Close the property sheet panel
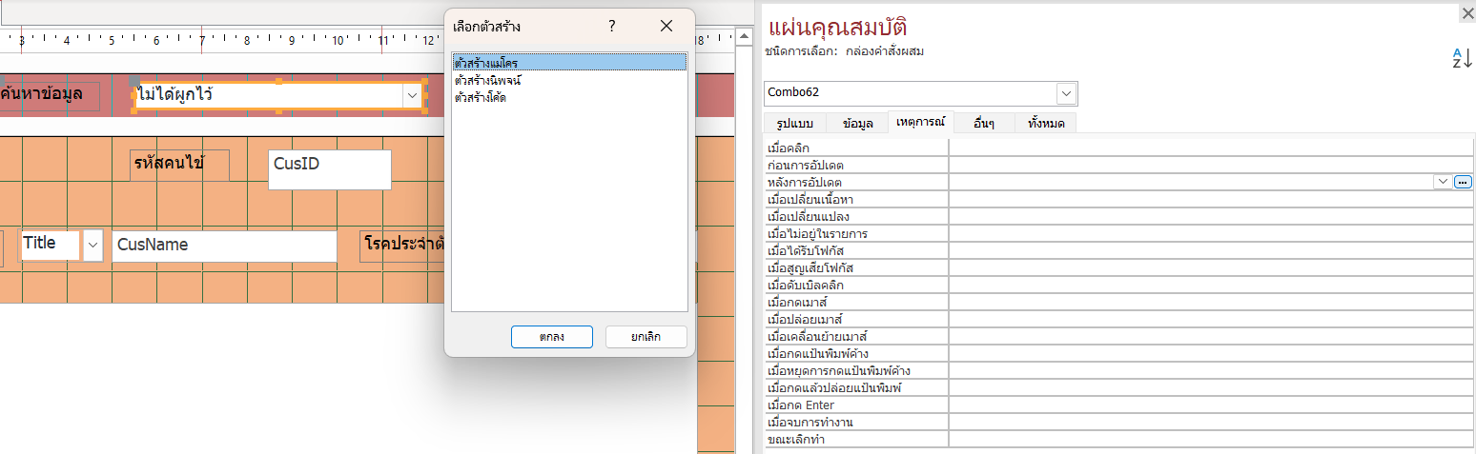 pos(1466,13)
